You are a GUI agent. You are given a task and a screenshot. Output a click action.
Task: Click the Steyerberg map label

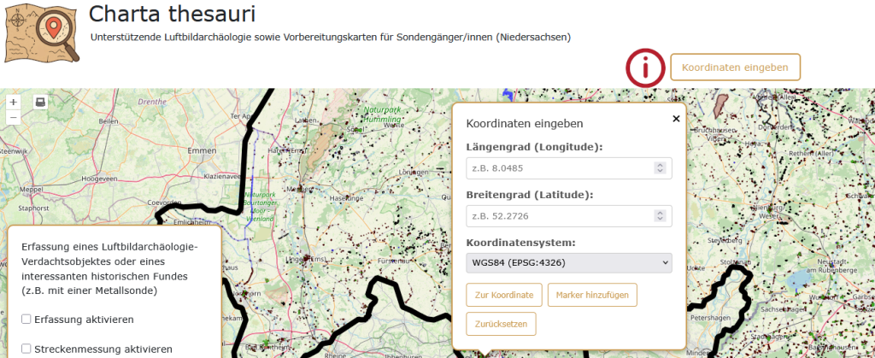(725, 241)
